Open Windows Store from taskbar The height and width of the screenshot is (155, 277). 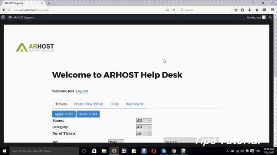point(94,151)
